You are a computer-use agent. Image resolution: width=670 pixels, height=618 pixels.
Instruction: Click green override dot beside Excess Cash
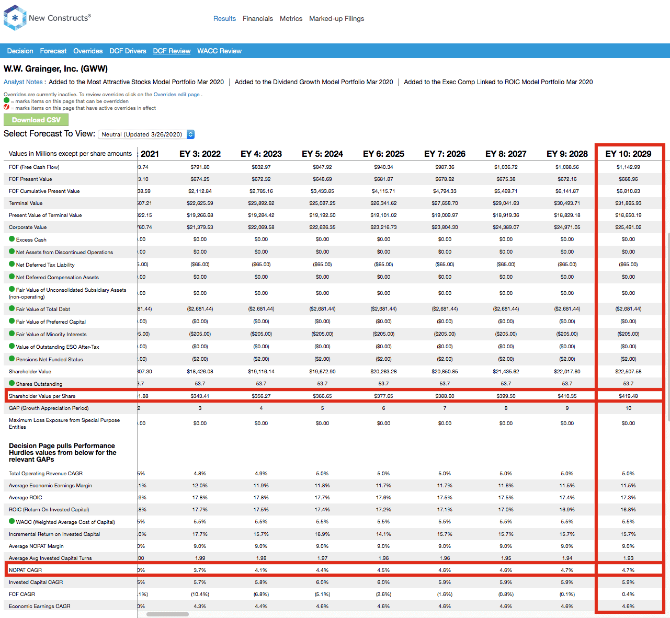[x=12, y=239]
